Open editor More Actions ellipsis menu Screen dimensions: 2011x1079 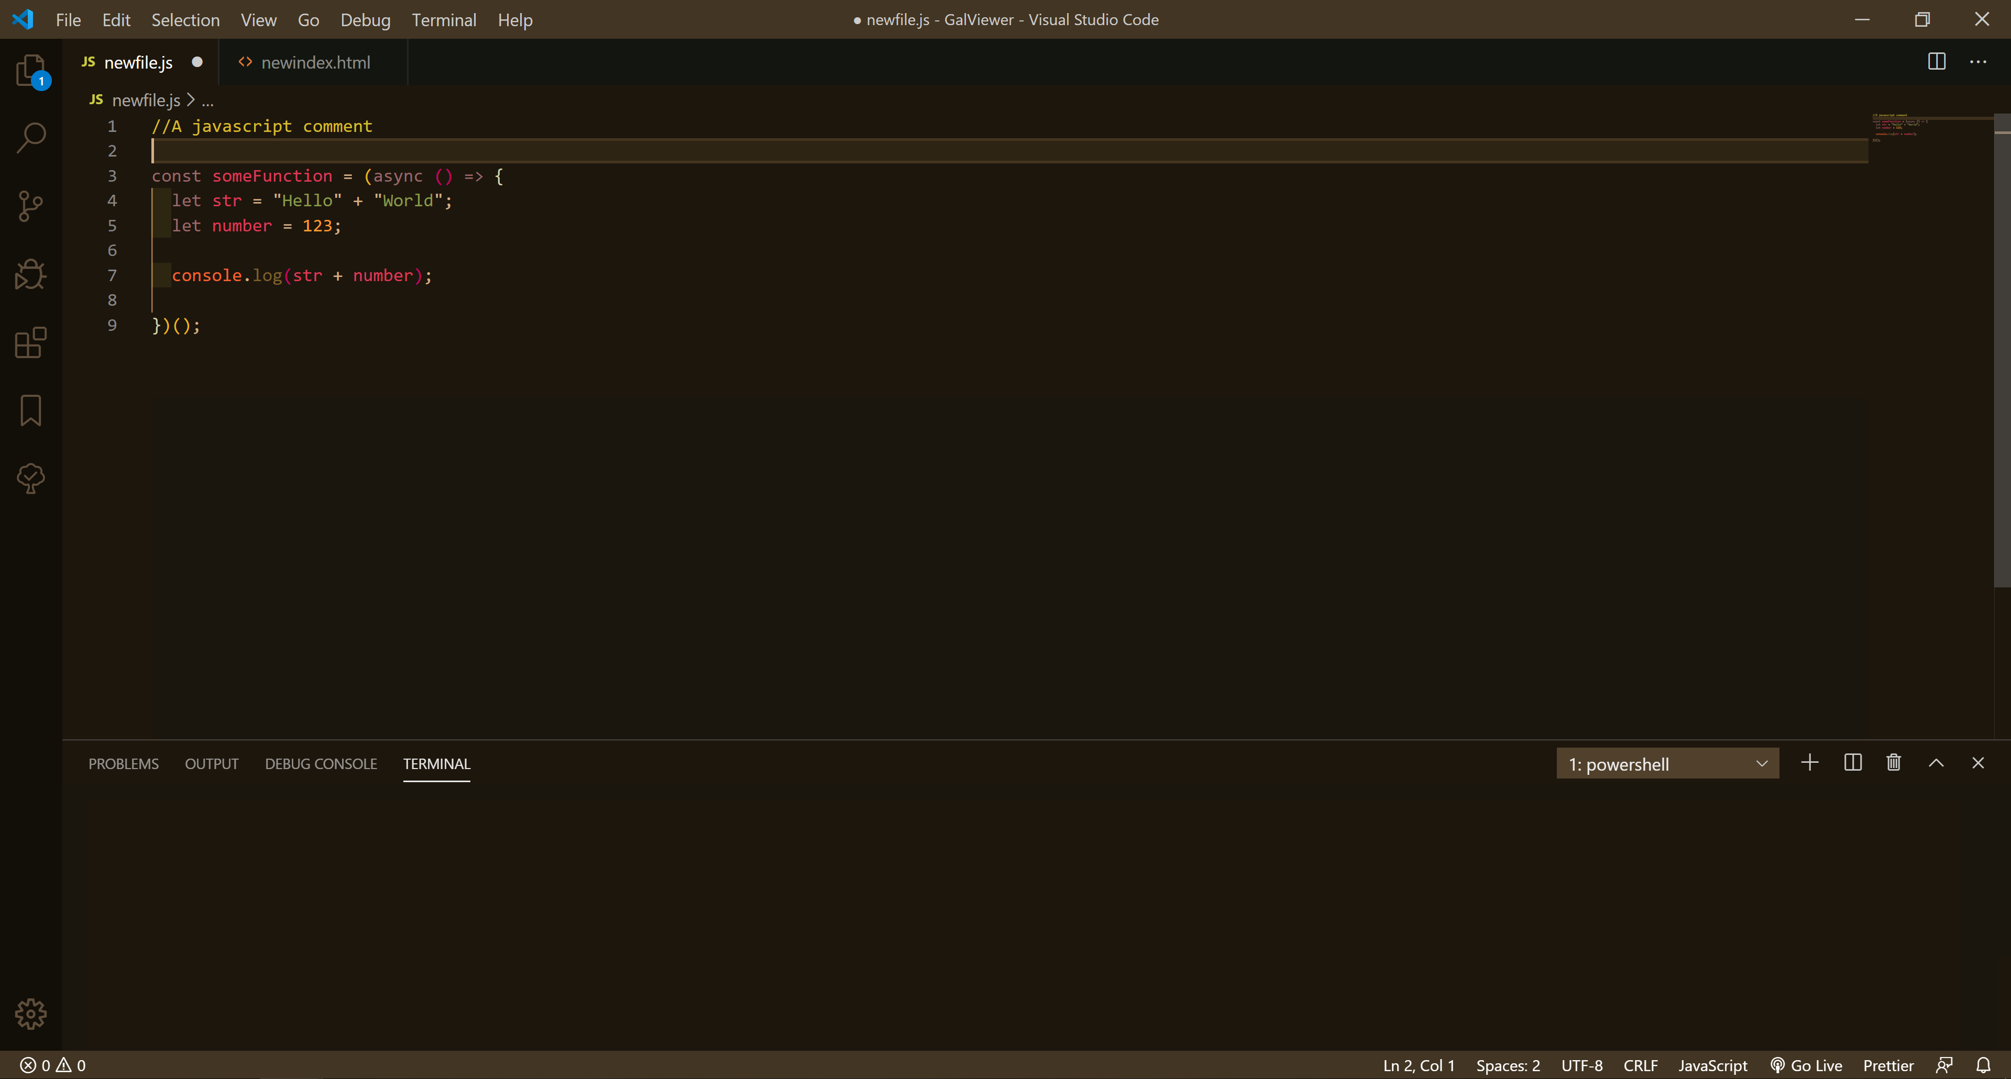pos(1977,62)
